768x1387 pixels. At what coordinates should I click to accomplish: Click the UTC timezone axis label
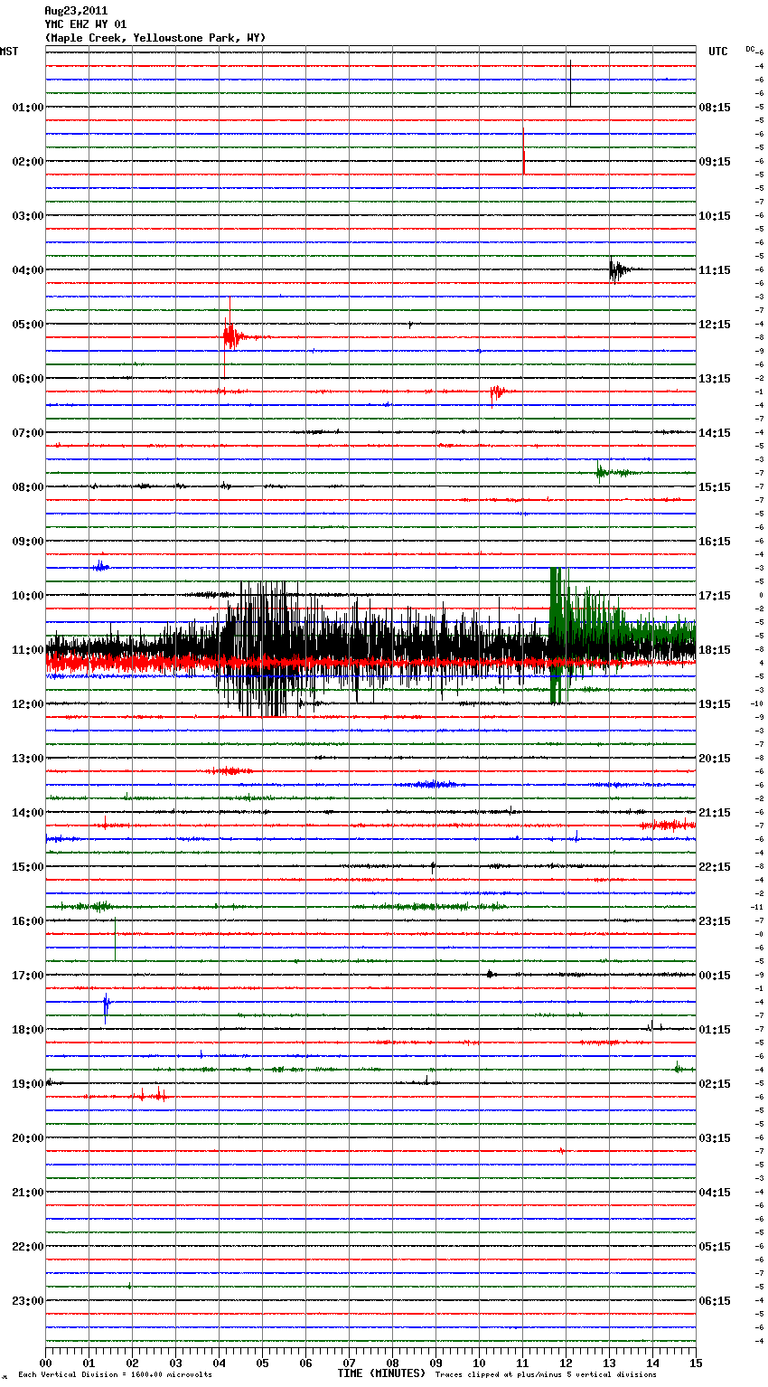tap(717, 52)
